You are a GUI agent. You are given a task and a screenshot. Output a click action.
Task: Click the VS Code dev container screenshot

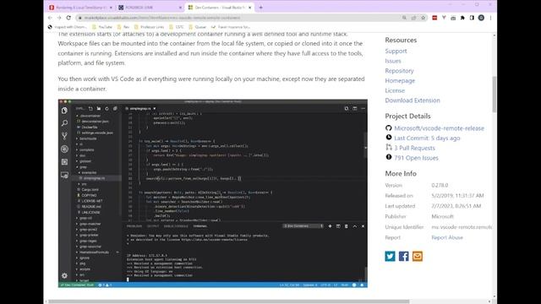(212, 193)
